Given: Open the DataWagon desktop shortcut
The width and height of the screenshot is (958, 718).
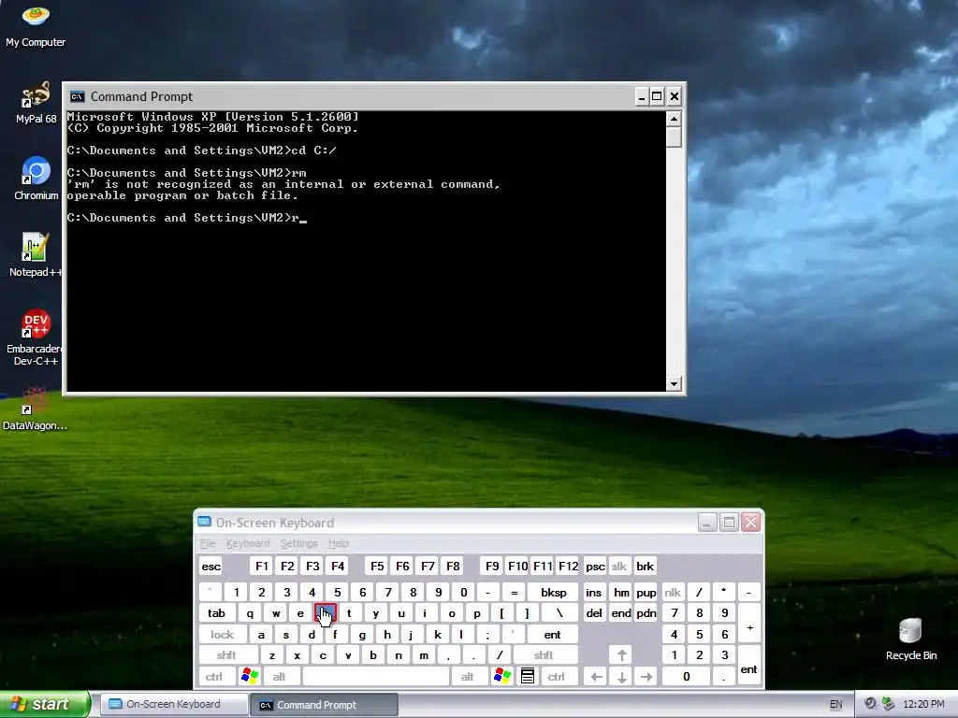Looking at the screenshot, I should pyautogui.click(x=35, y=409).
